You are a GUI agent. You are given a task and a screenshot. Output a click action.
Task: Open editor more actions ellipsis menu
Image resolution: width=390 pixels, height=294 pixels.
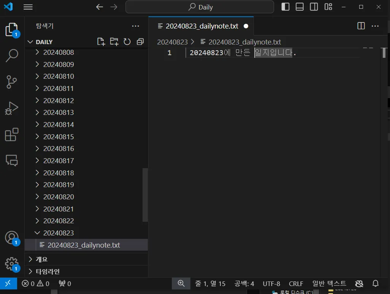tap(375, 26)
